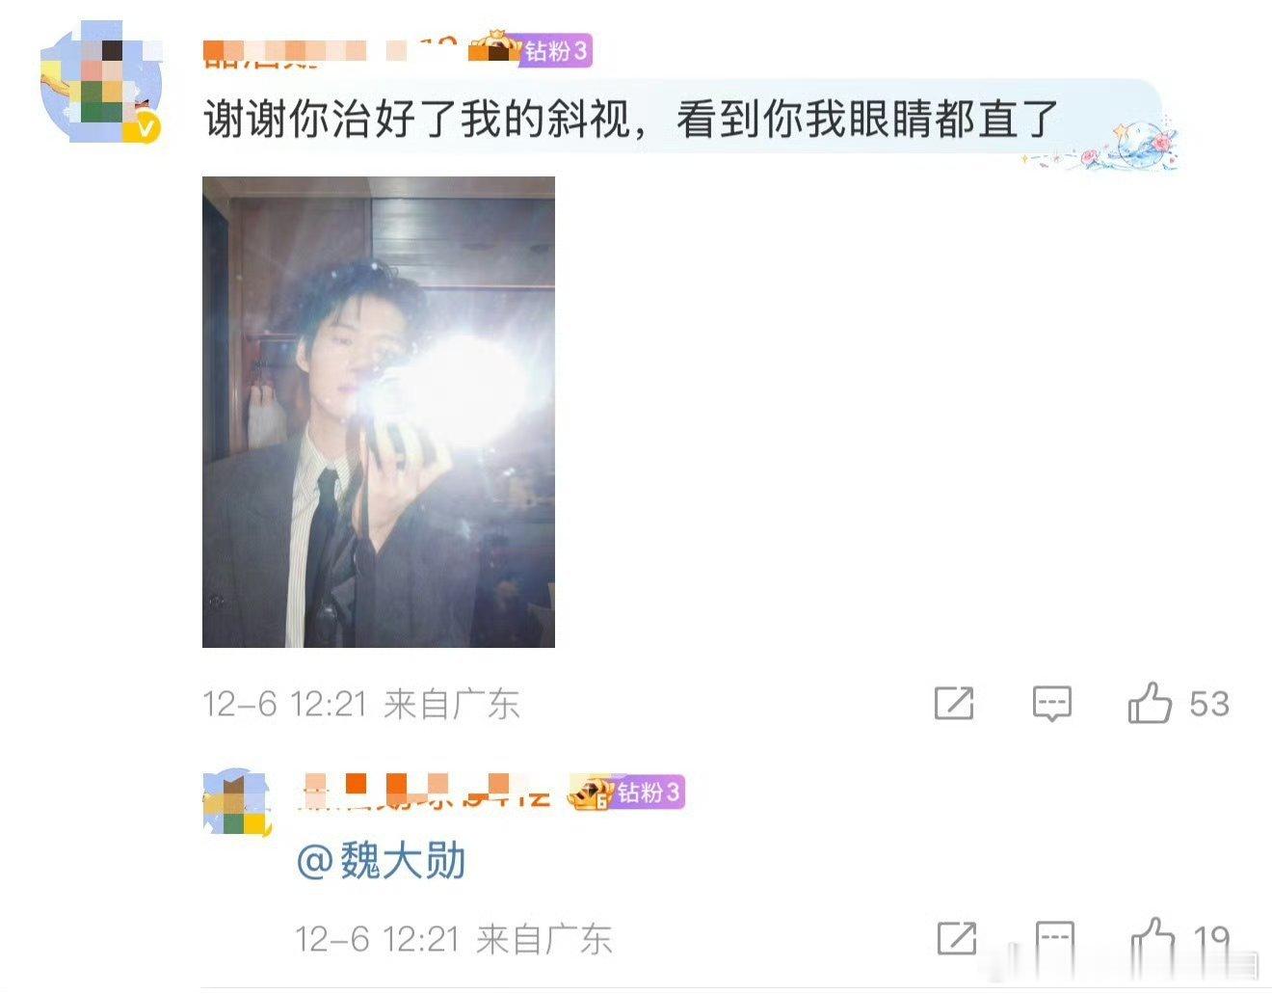The height and width of the screenshot is (994, 1272).
Task: Like the comment with 53 likes
Action: click(x=1150, y=703)
